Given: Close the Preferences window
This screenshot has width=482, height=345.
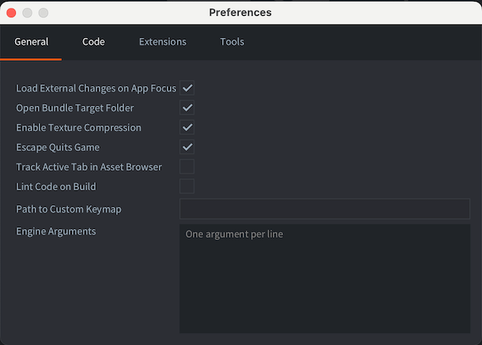Looking at the screenshot, I should point(11,13).
